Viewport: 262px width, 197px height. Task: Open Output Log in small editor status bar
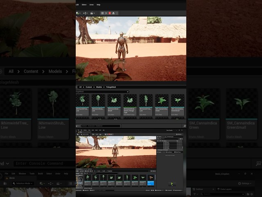click(x=86, y=190)
